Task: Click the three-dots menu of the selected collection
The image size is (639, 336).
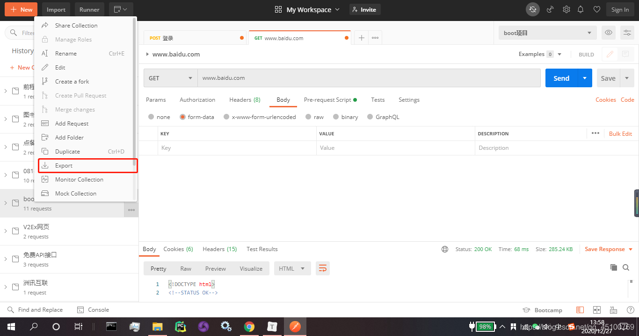Action: coord(131,210)
